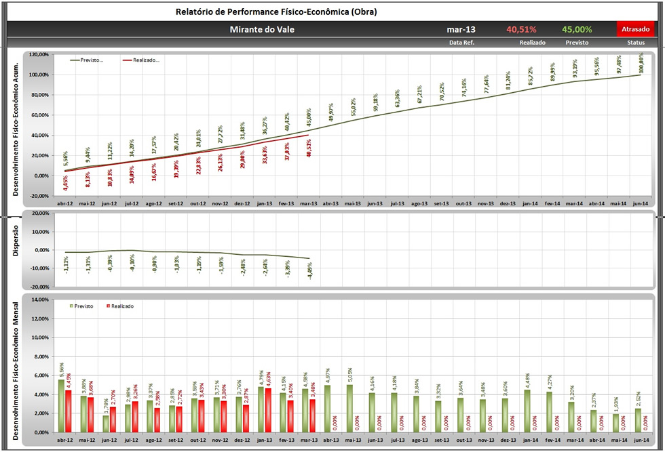Click red Realizado legend swatch in monthly chart

[109, 306]
